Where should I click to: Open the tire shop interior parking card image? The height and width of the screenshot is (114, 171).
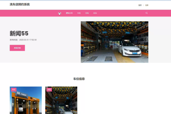61,100
